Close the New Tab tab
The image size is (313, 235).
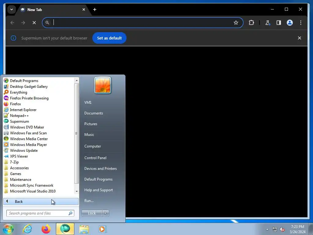pyautogui.click(x=84, y=9)
